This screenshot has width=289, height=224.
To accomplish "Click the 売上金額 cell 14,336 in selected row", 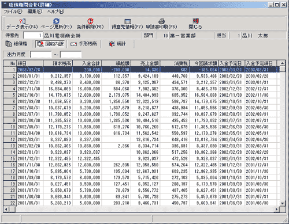I will coord(146,70).
